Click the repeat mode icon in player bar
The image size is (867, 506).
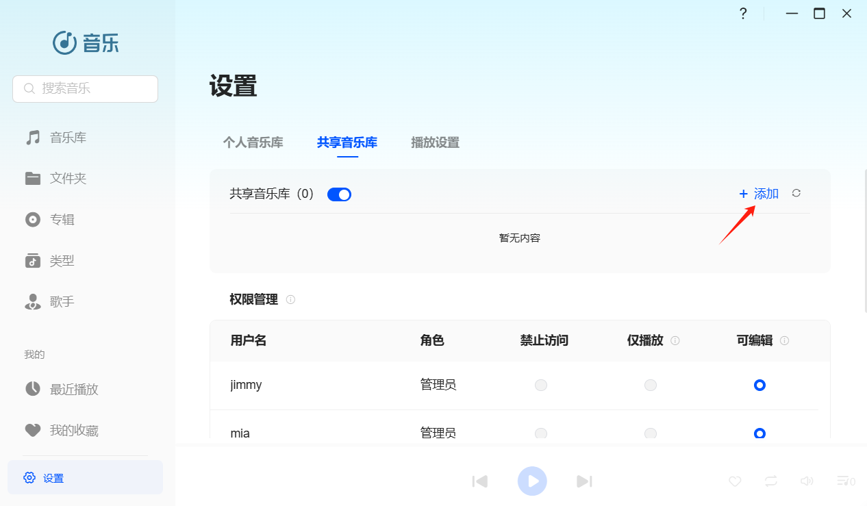pos(771,481)
